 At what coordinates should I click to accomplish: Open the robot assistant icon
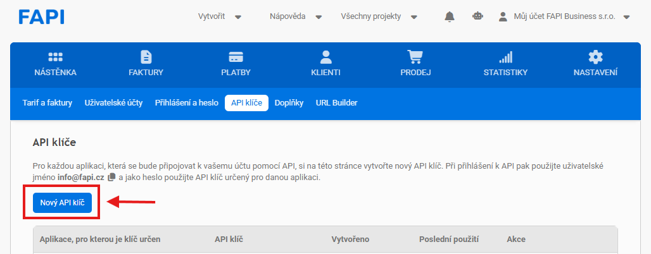478,16
